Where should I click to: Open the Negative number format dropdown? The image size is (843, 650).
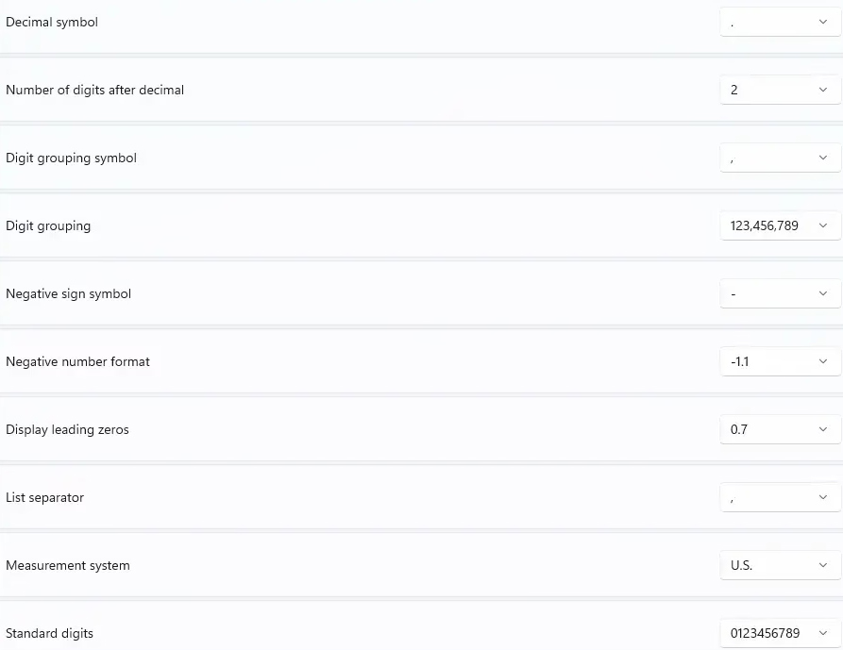click(x=780, y=362)
